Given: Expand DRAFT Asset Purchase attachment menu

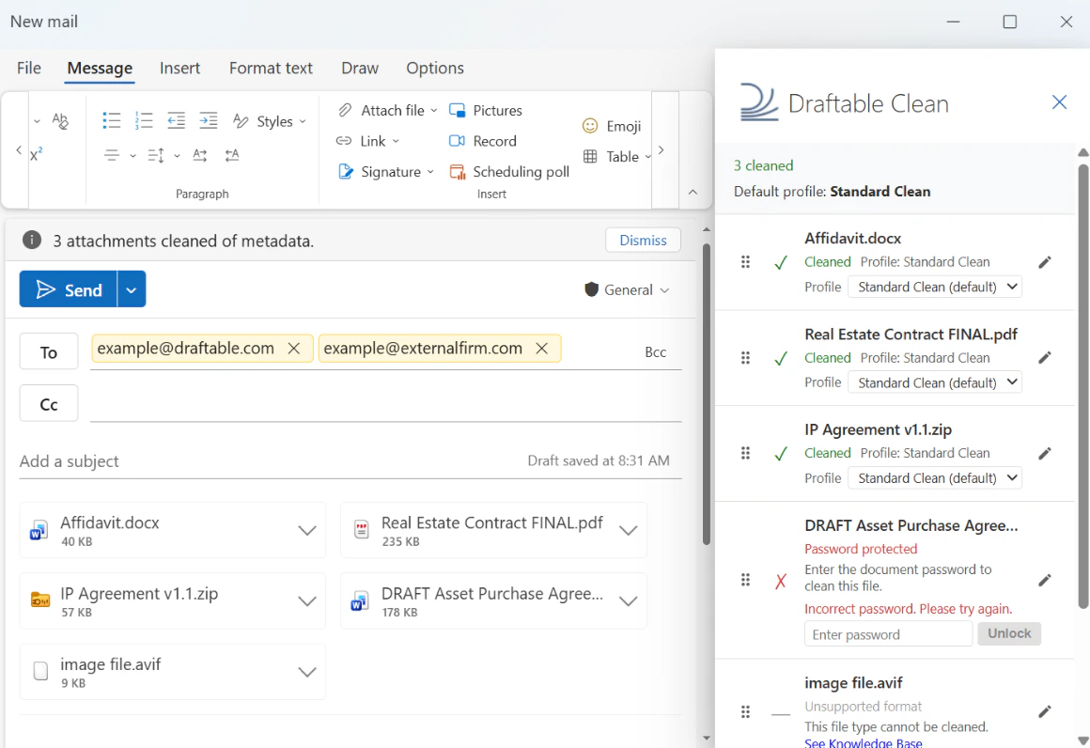Looking at the screenshot, I should pyautogui.click(x=628, y=601).
